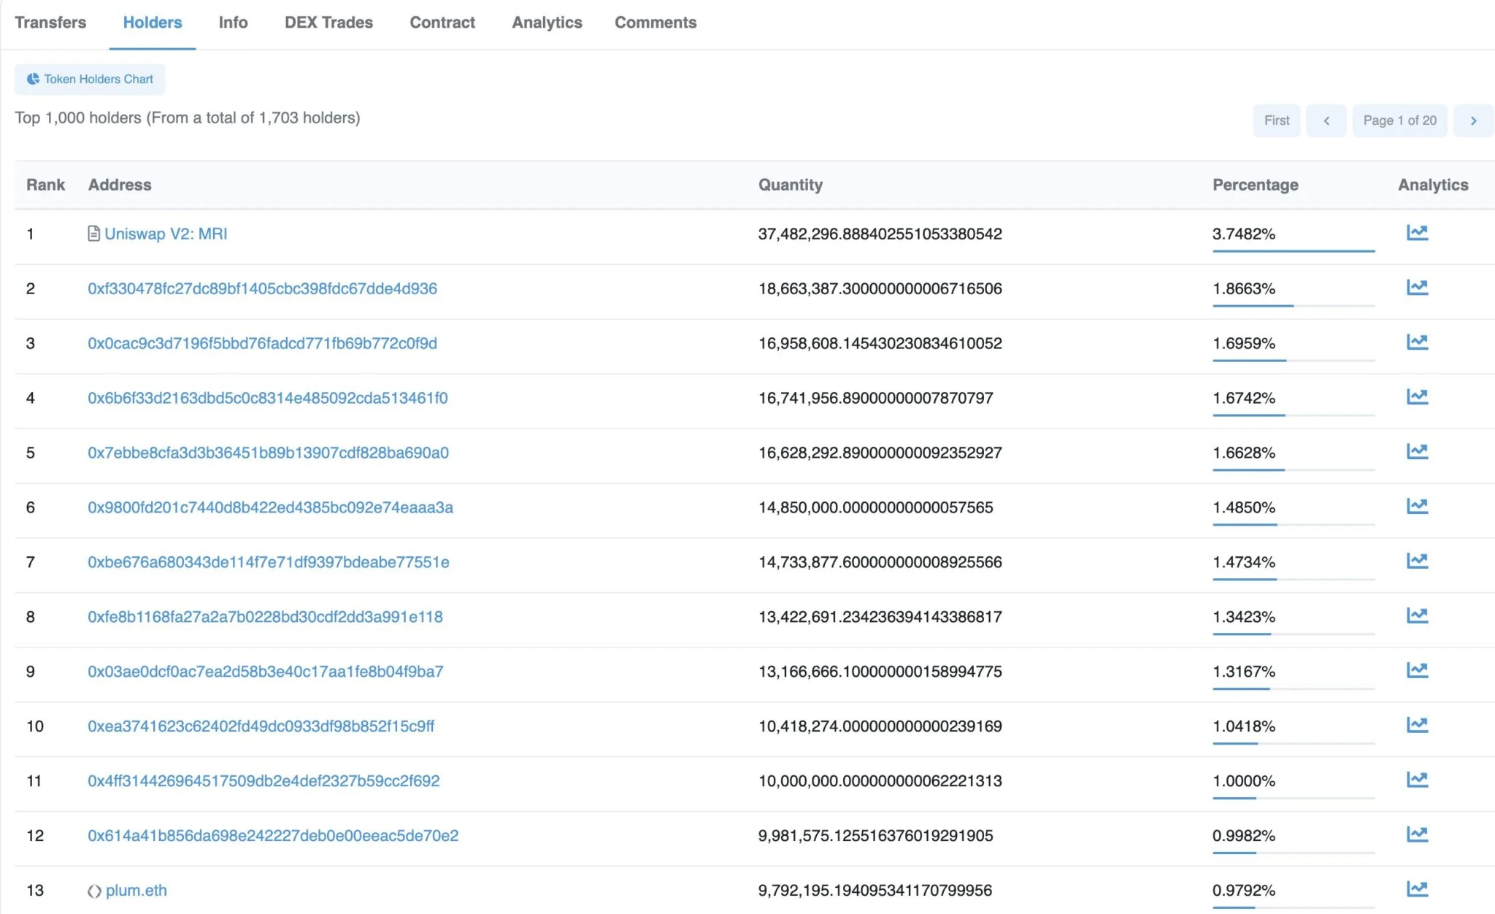Click the Rank column header
Image resolution: width=1495 pixels, height=914 pixels.
(45, 185)
